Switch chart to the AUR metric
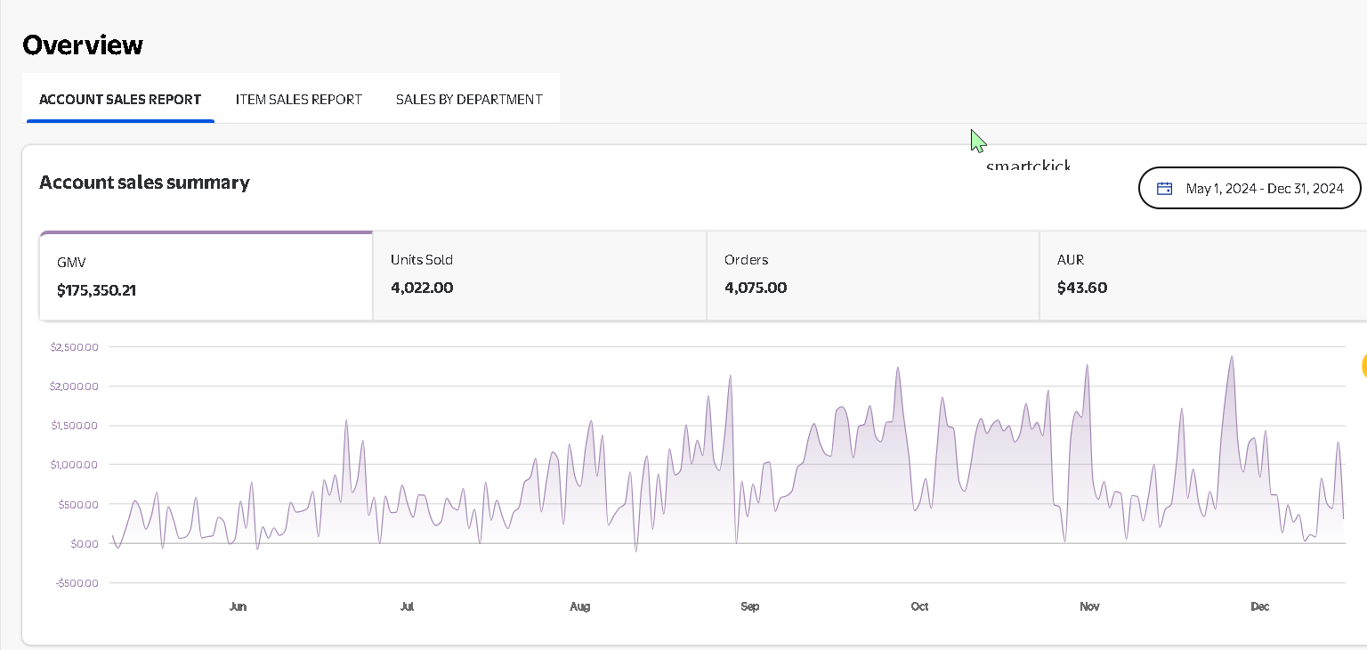Image resolution: width=1367 pixels, height=650 pixels. (1201, 274)
